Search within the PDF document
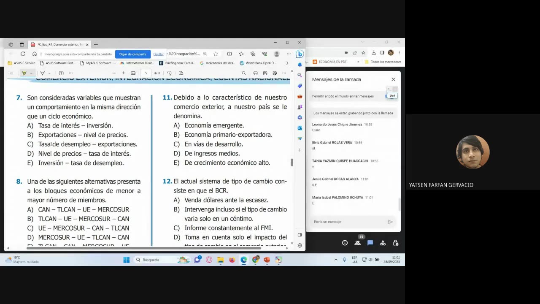This screenshot has height=304, width=540. [244, 73]
